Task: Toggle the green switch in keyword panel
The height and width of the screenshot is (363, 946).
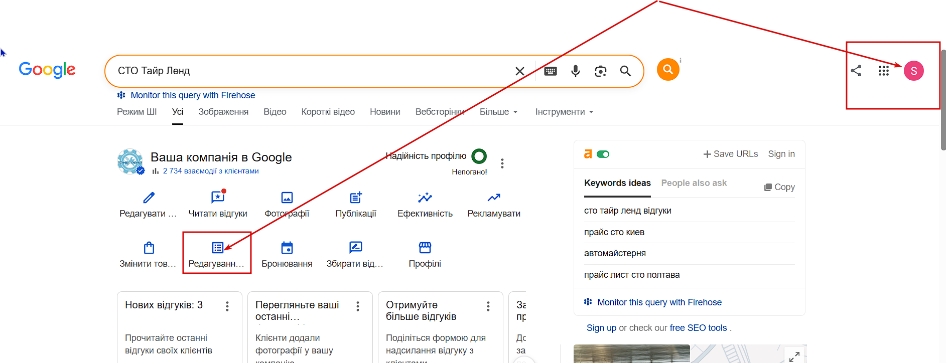Action: point(603,154)
